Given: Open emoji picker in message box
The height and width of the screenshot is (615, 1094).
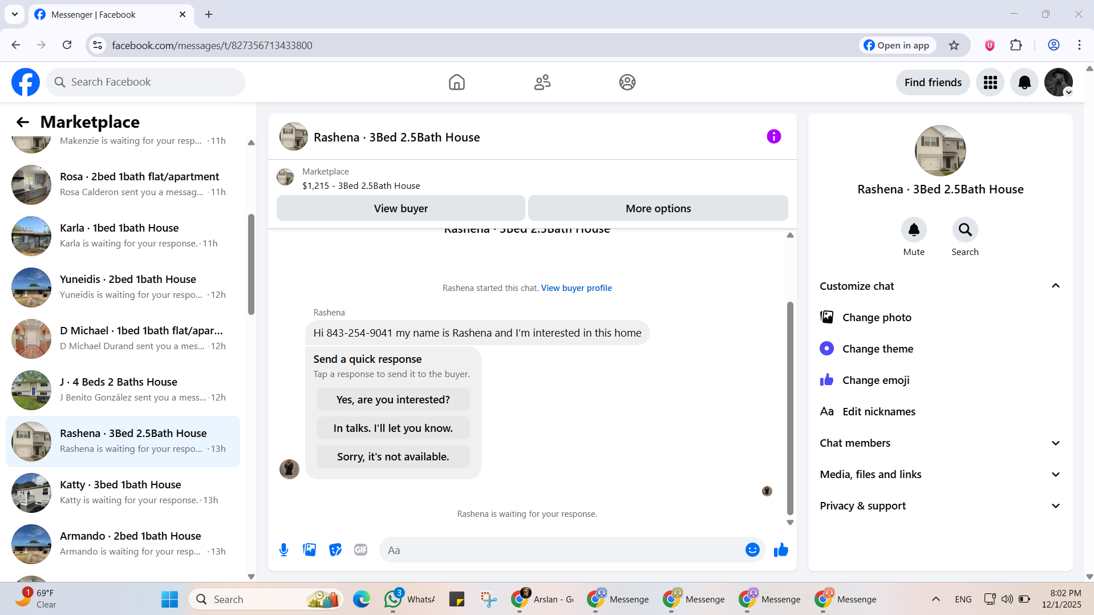Looking at the screenshot, I should (x=752, y=549).
